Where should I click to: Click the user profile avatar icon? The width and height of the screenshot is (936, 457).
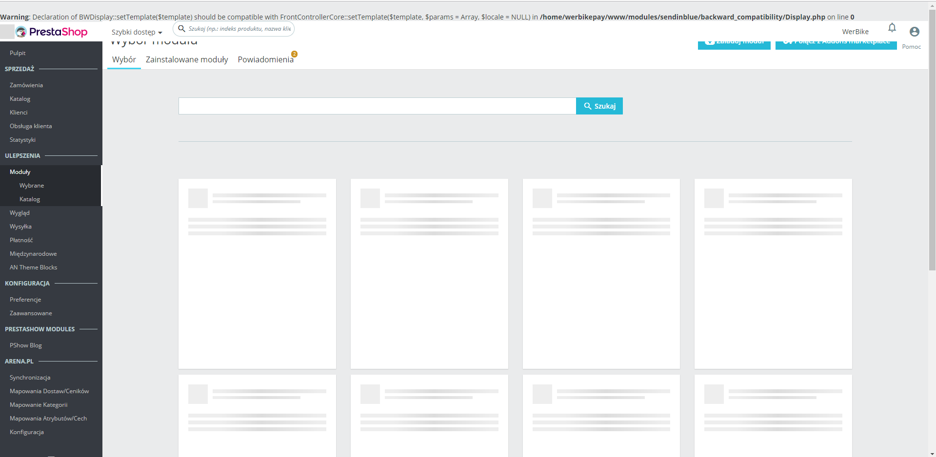tap(914, 32)
